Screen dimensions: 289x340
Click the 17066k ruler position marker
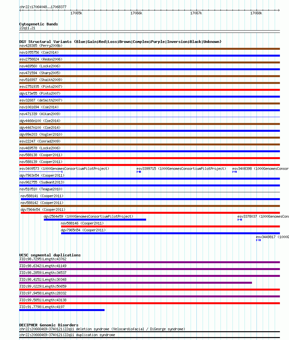[136, 13]
